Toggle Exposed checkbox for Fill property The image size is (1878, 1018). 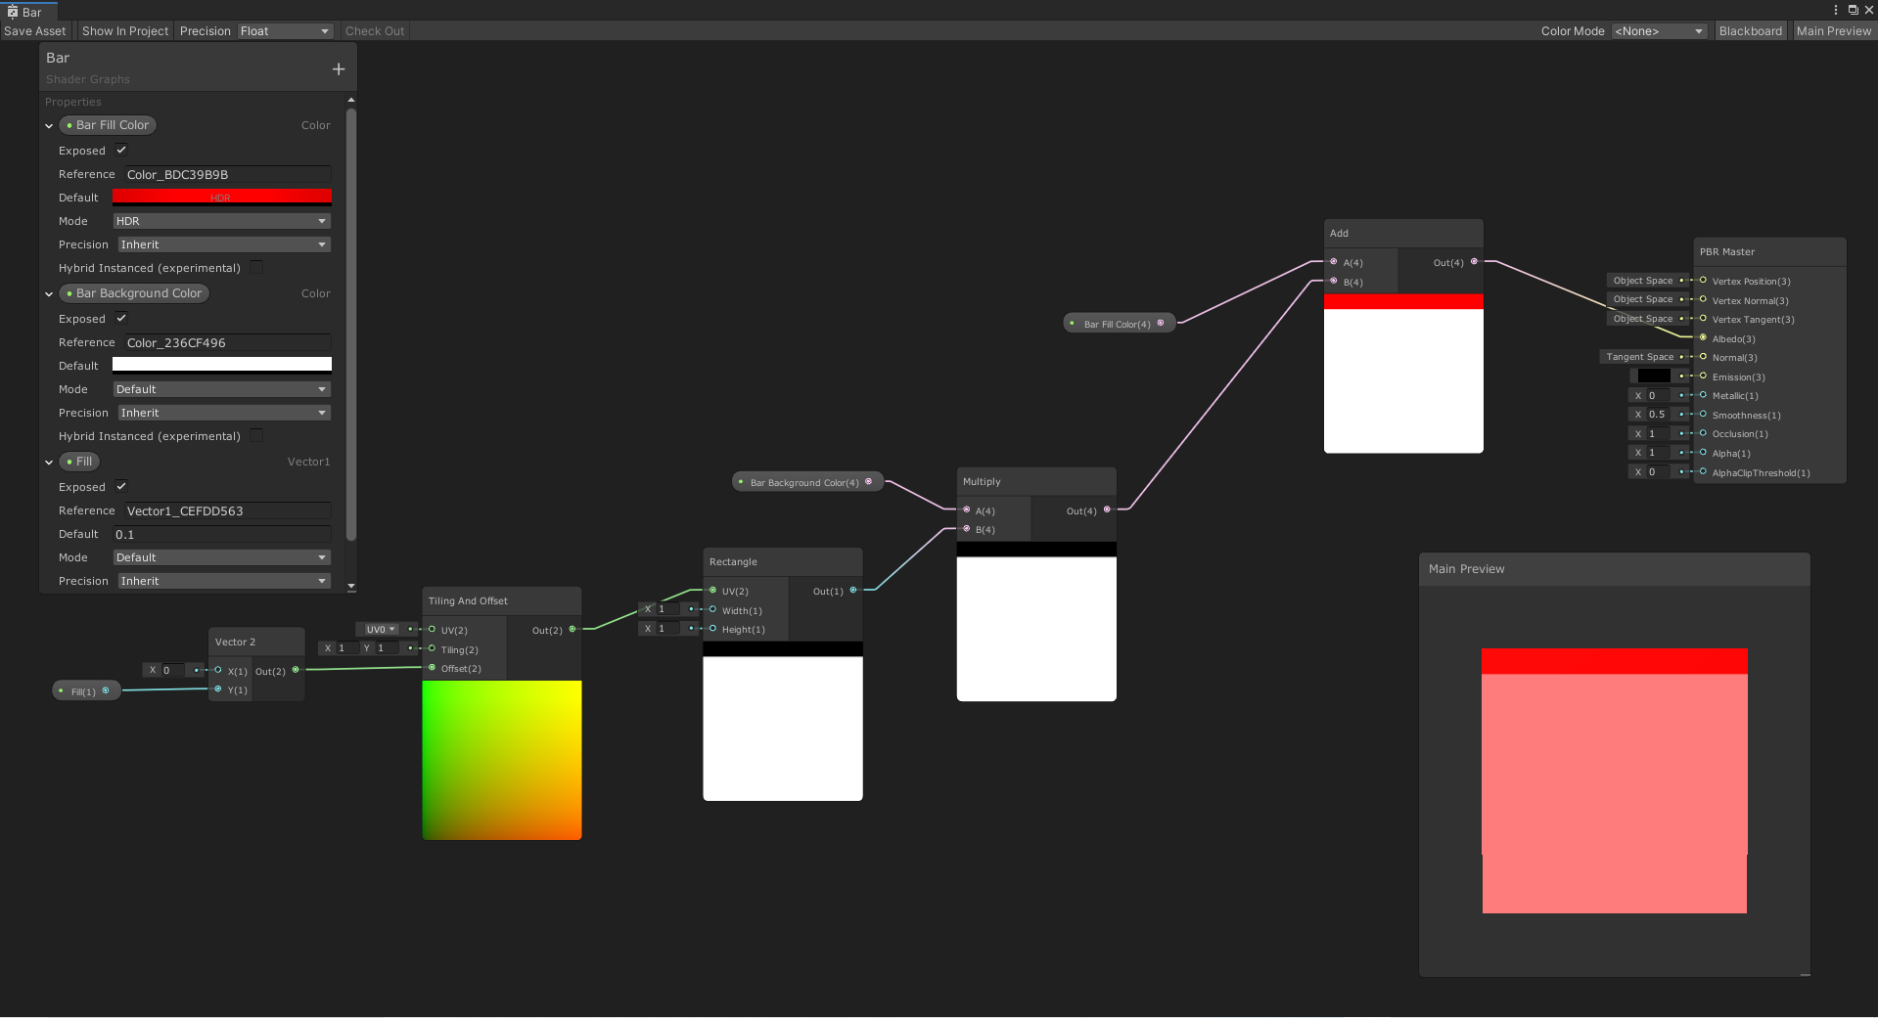pos(121,486)
